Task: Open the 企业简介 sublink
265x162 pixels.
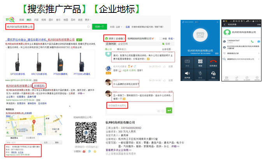Action: (11, 97)
